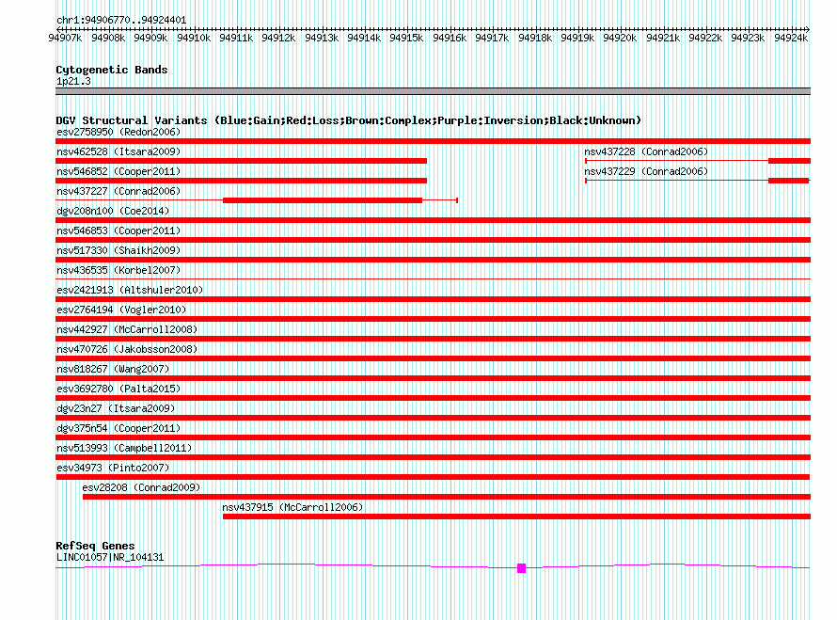Click nsv442927 (McCarroll2008) label
The width and height of the screenshot is (837, 620).
click(127, 329)
